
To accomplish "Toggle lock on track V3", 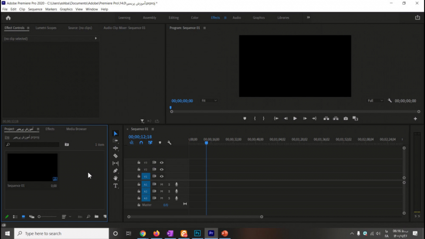I will tap(139, 162).
